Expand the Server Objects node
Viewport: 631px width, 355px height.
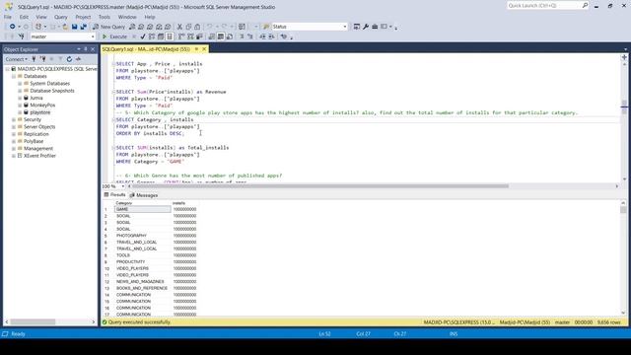(14, 127)
